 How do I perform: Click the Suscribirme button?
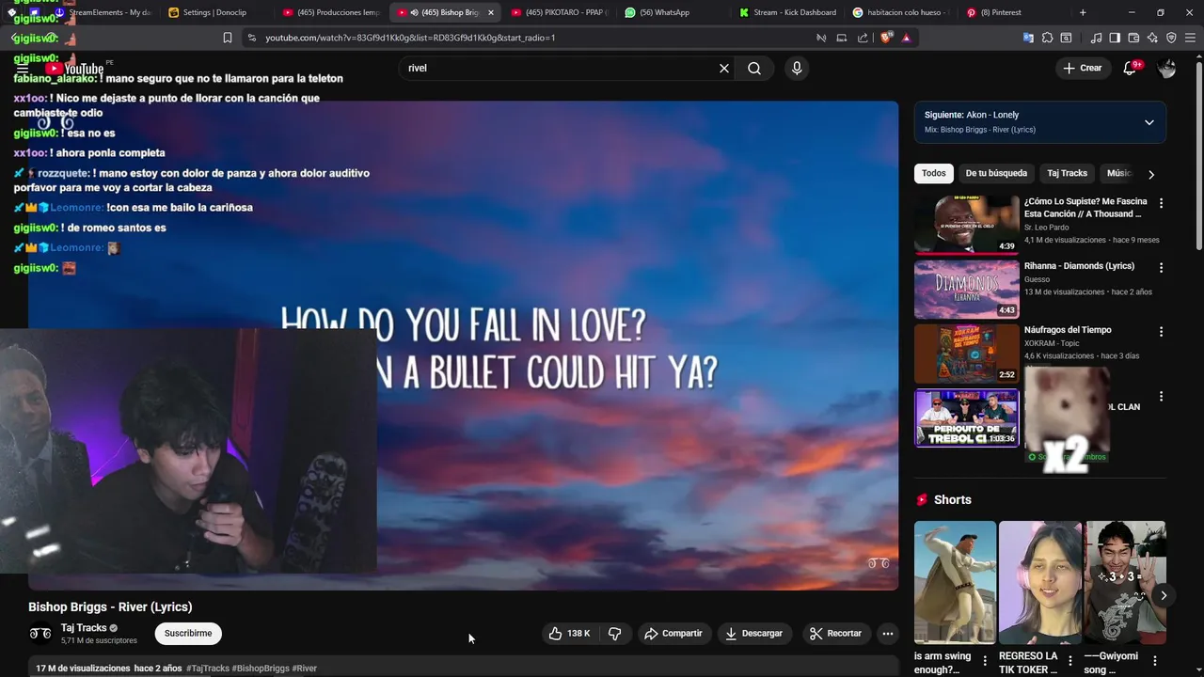point(188,634)
